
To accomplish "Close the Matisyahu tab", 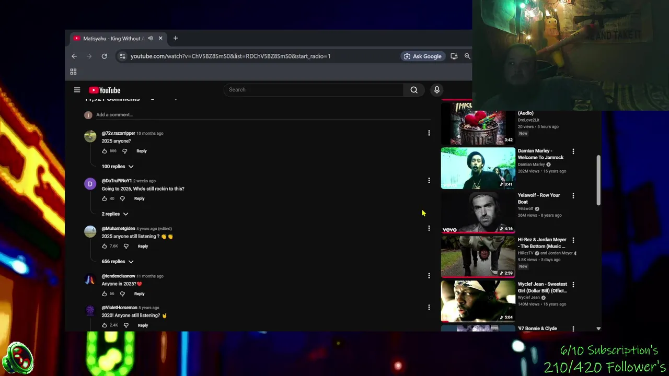I will pyautogui.click(x=160, y=38).
